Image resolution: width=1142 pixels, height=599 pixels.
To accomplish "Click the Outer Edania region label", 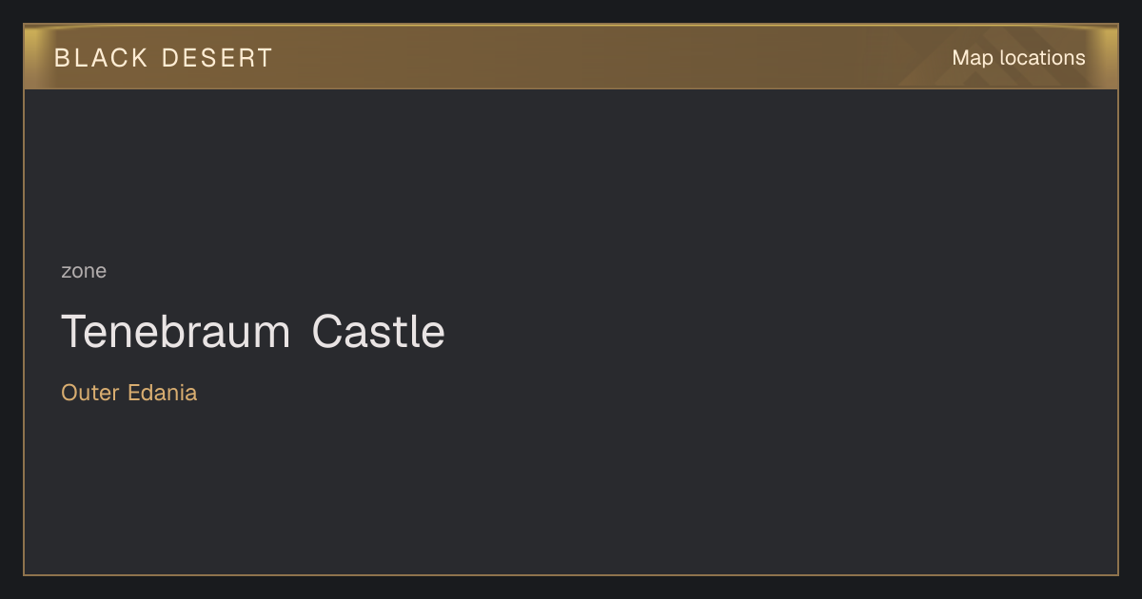I will 129,393.
